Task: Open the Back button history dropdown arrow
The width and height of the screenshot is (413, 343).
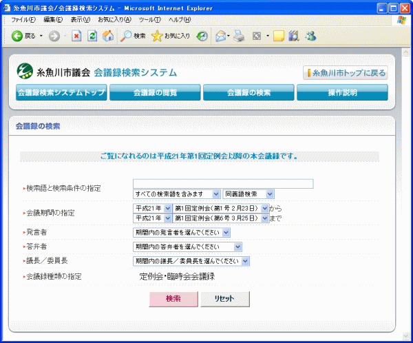Action: (x=41, y=36)
